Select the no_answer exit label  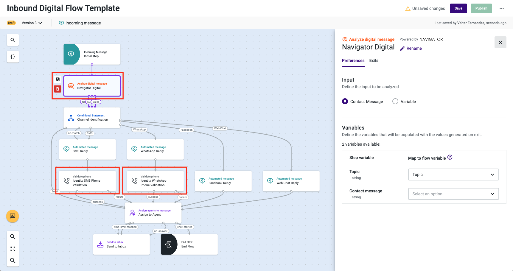click(x=161, y=231)
